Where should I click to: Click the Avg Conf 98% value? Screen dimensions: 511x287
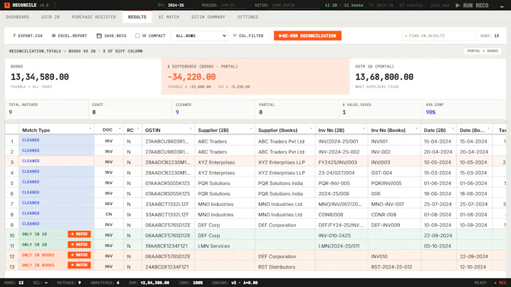(431, 112)
